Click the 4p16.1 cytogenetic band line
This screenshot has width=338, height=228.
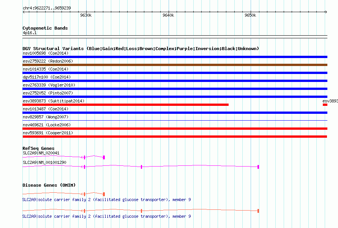tap(175, 37)
